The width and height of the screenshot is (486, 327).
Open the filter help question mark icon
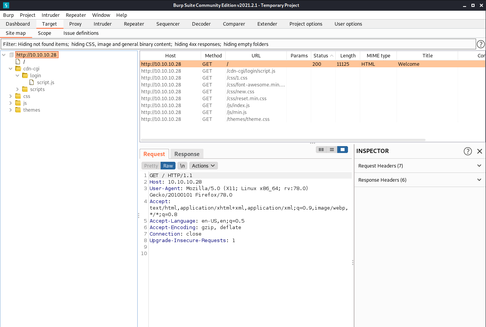click(x=481, y=44)
